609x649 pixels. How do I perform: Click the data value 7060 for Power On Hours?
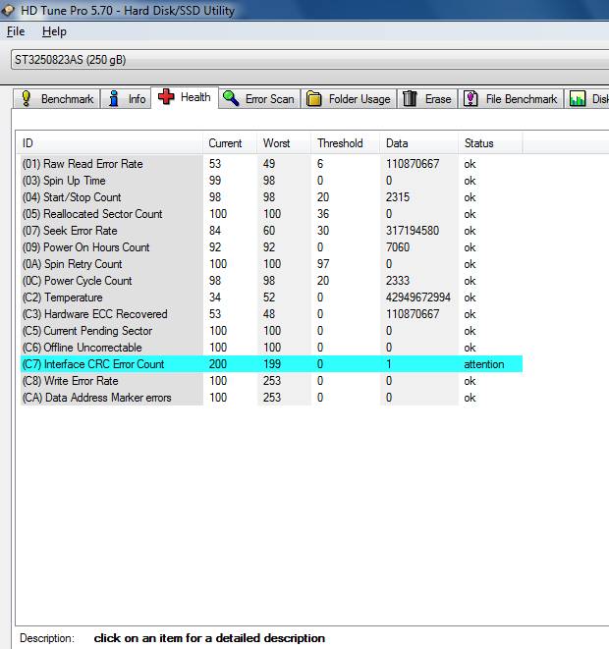398,247
